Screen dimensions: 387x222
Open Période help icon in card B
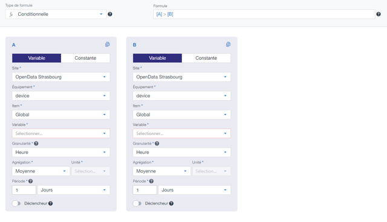point(152,181)
